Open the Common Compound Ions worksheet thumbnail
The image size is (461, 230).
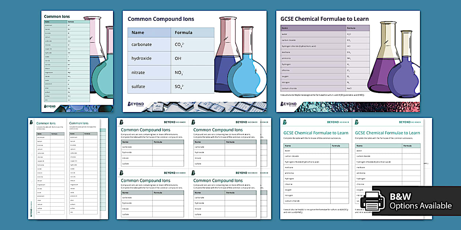(193, 172)
